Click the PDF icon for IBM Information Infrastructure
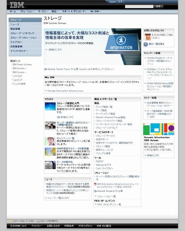 tap(95, 184)
